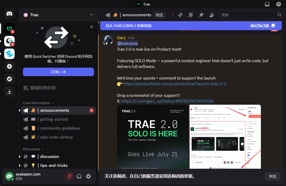Open the solo-code-airdrop channel

coord(58,137)
